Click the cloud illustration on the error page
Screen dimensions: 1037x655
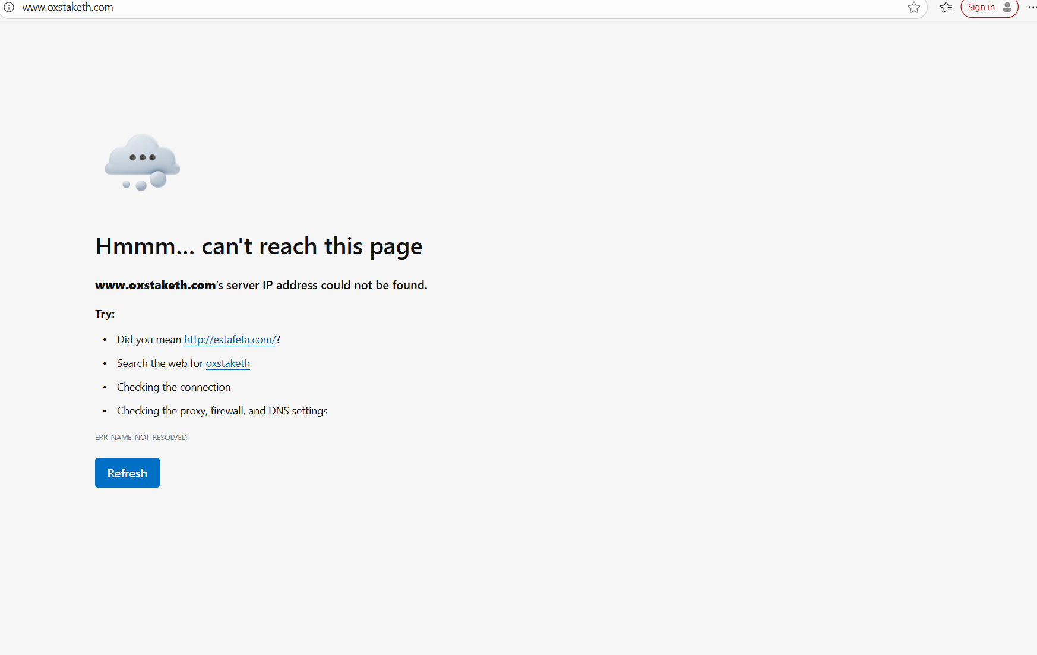click(142, 162)
